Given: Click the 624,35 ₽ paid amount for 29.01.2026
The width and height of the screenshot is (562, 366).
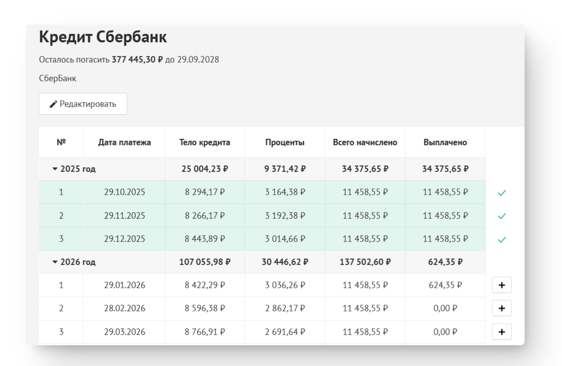Looking at the screenshot, I should click(445, 285).
